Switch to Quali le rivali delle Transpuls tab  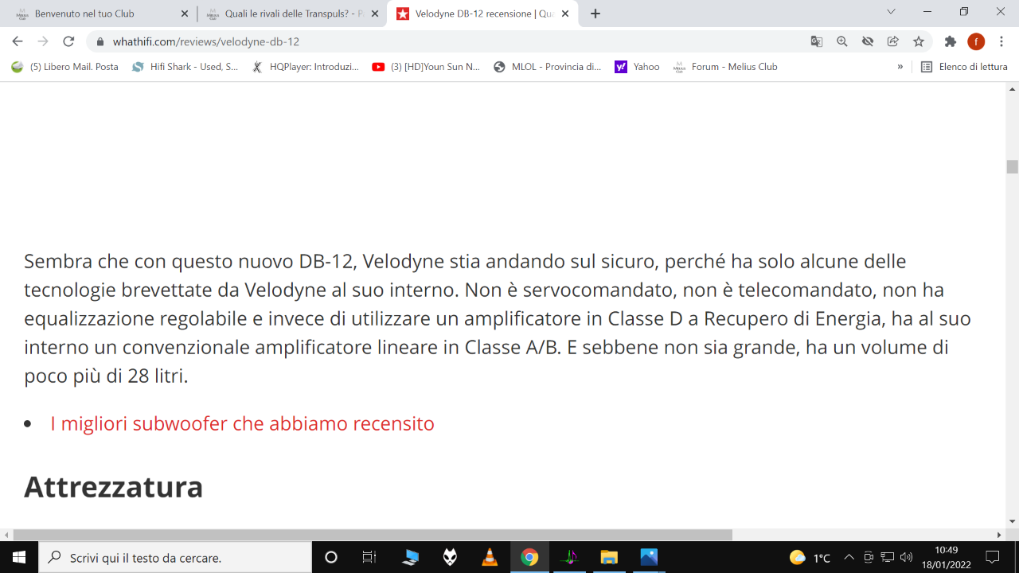292,14
